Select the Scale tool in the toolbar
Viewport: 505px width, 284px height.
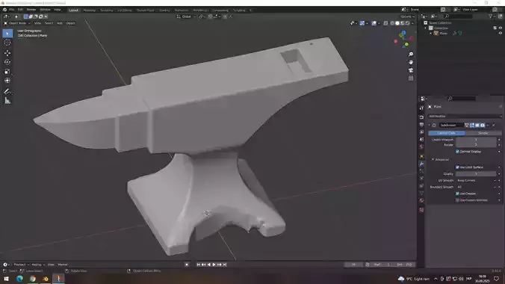pyautogui.click(x=7, y=71)
